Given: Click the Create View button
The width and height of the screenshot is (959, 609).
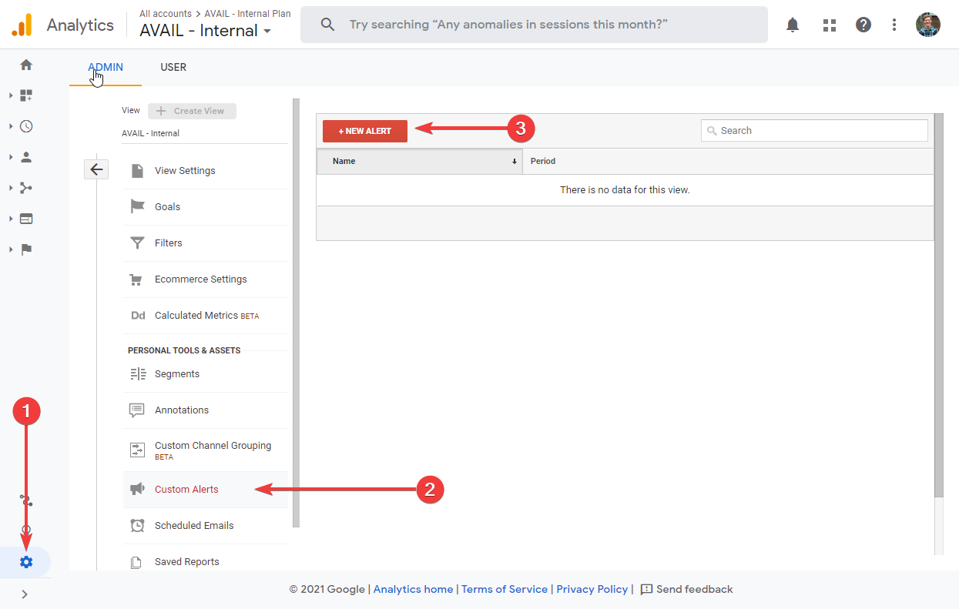Looking at the screenshot, I should coord(192,111).
